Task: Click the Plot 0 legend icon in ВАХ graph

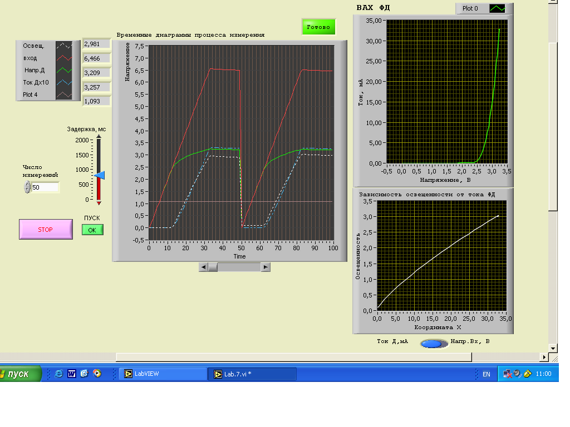Action: coord(497,8)
